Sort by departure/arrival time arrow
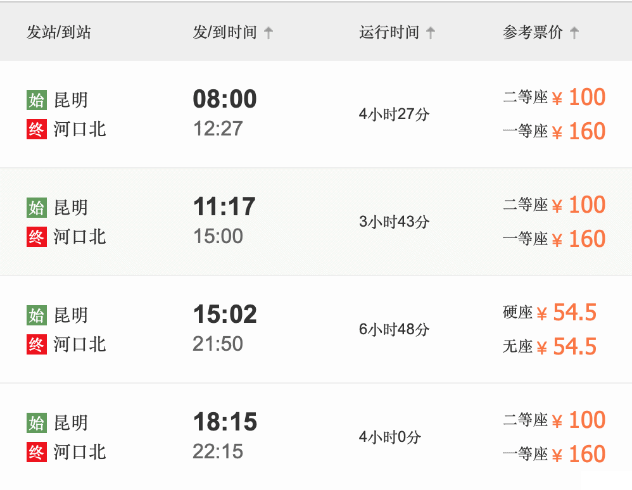The width and height of the screenshot is (632, 490). pyautogui.click(x=269, y=33)
